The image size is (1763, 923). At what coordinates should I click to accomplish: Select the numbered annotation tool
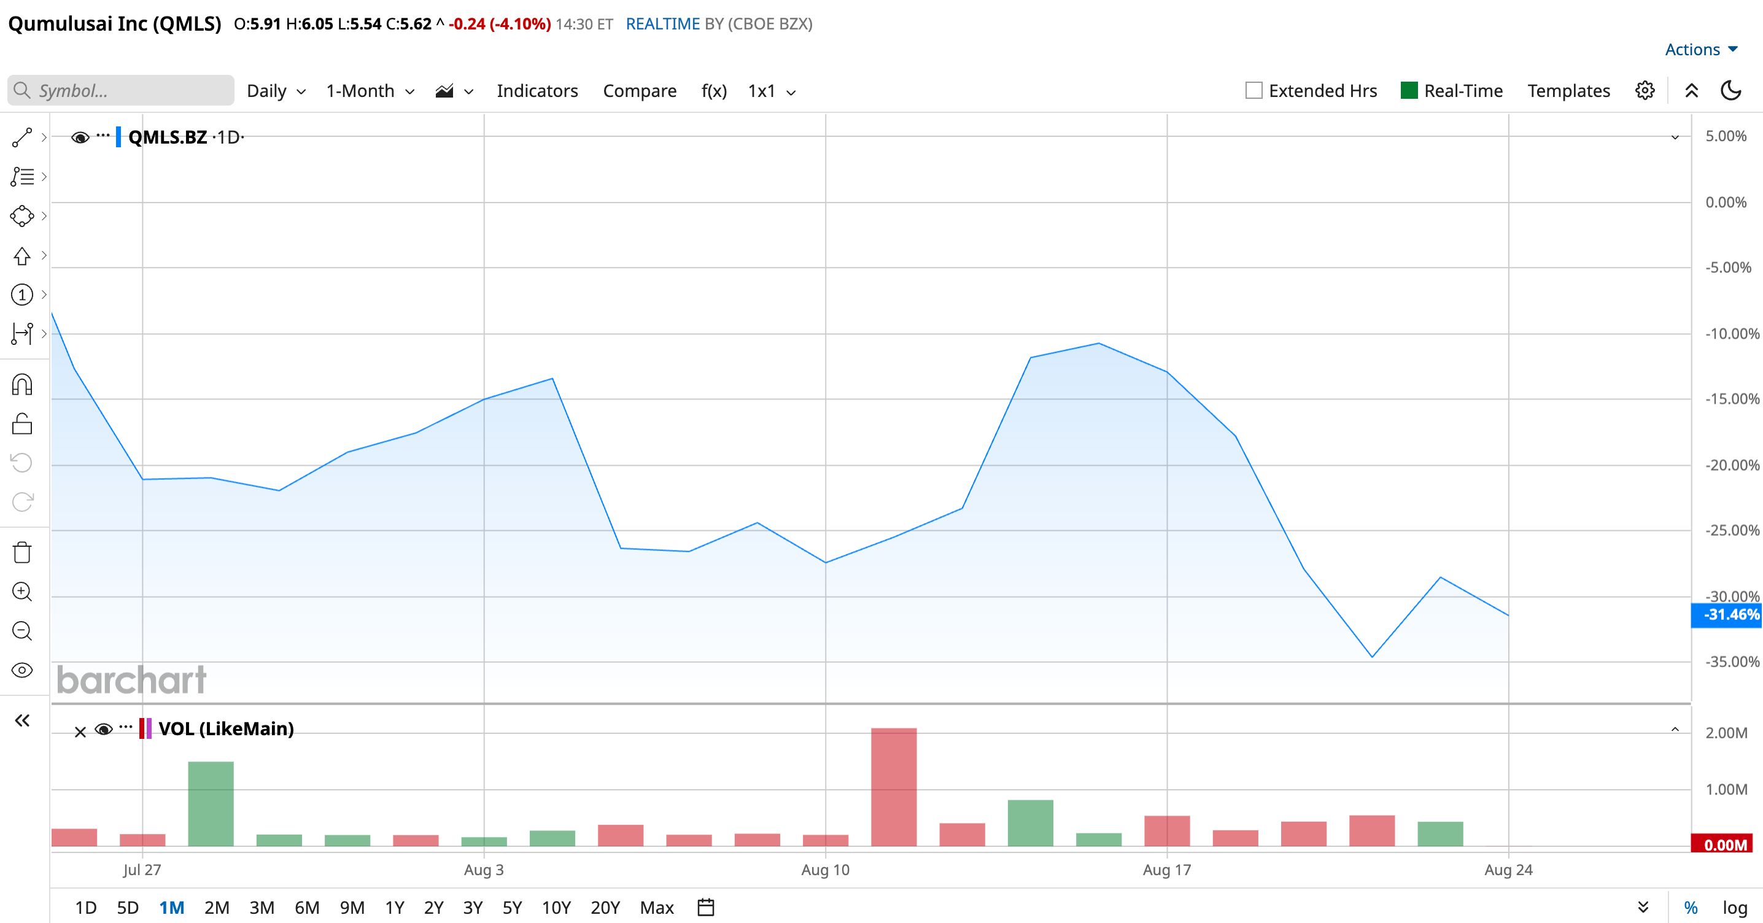tap(22, 295)
